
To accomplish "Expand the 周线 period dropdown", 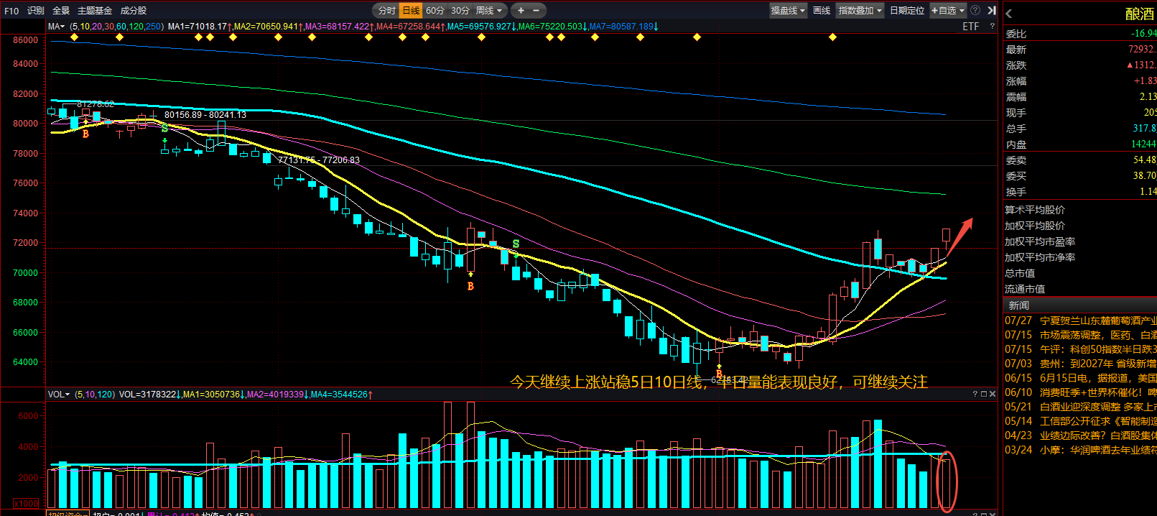I will pyautogui.click(x=490, y=11).
